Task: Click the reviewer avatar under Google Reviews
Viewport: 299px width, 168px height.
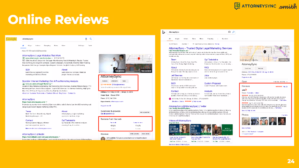Action: (x=103, y=139)
